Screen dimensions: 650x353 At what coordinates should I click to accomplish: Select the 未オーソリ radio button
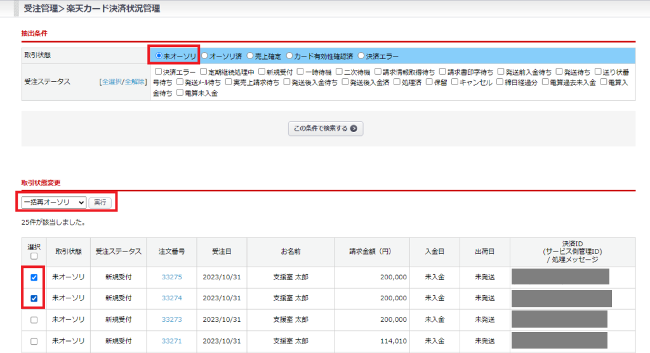159,56
